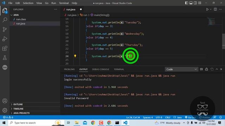
Task: Open the Go menu
Action: coord(47,3)
